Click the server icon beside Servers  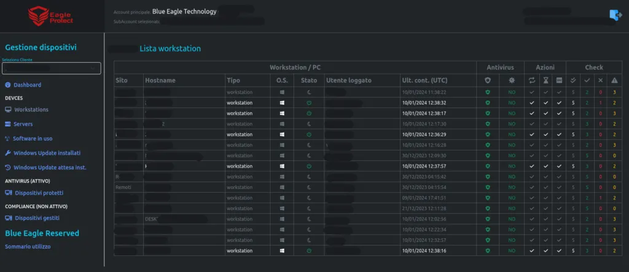[8, 125]
